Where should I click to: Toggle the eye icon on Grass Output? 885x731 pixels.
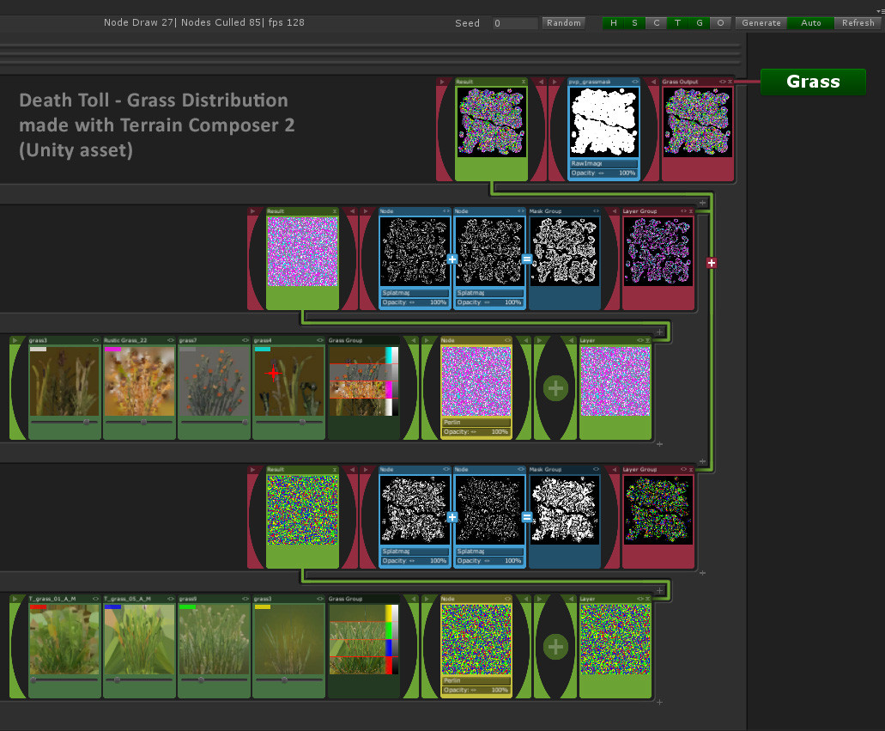723,82
